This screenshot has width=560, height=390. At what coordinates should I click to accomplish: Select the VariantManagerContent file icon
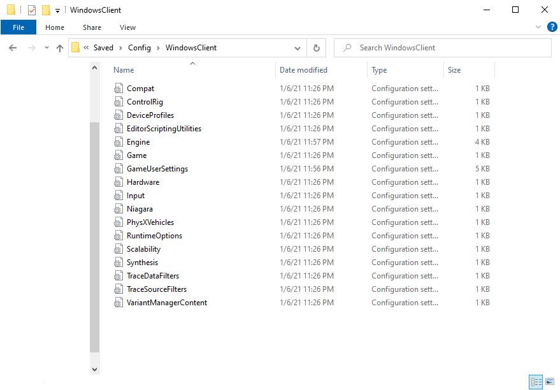point(118,303)
